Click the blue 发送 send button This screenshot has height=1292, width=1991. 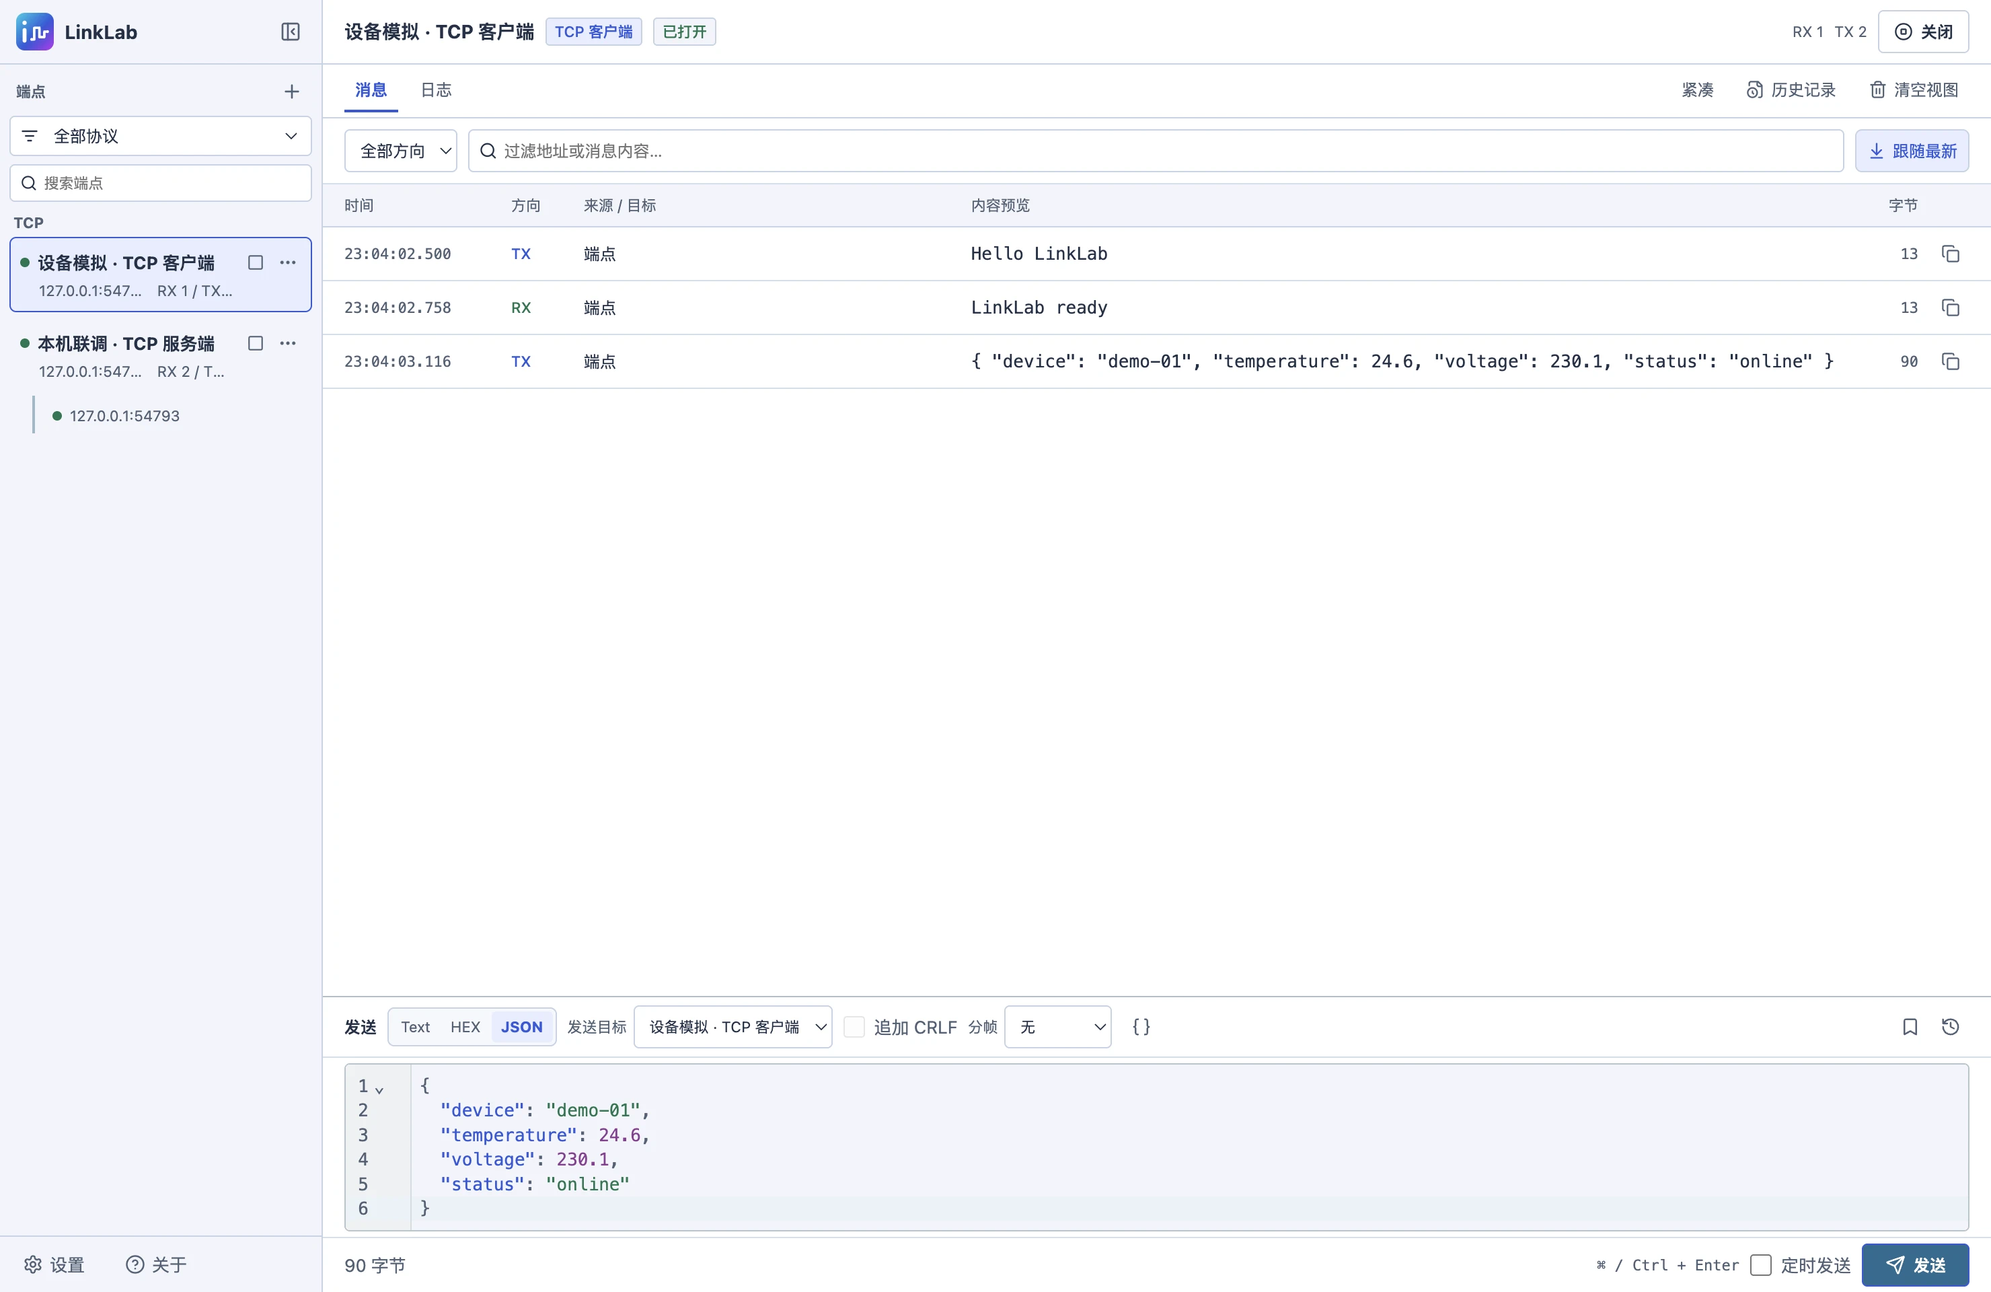(1915, 1264)
